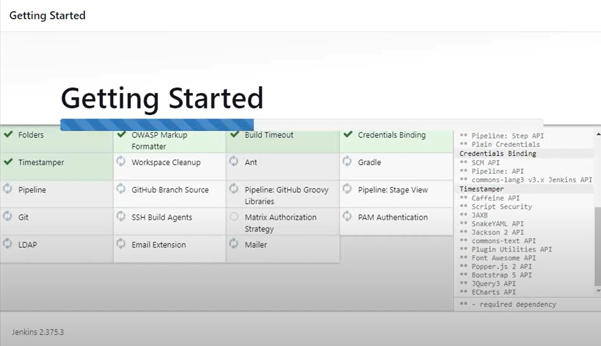The width and height of the screenshot is (601, 346).
Task: Select the Mailer plugin label
Action: [256, 244]
